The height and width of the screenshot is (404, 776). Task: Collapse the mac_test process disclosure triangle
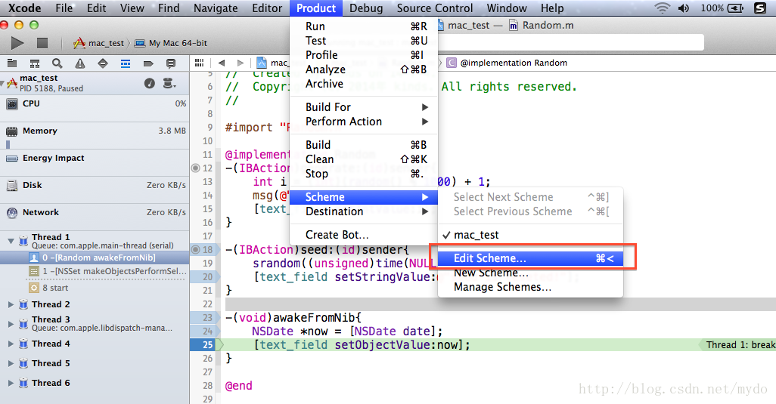point(2,84)
